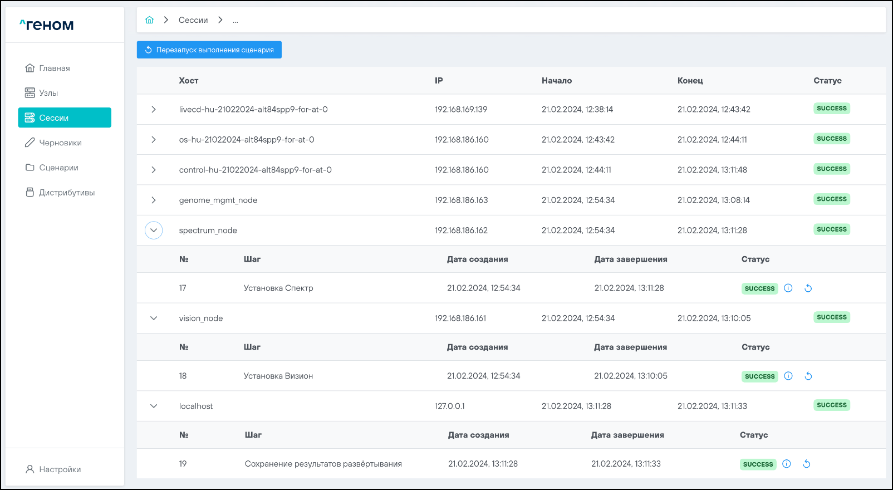
Task: Open Главная in the sidebar
Action: pos(54,68)
